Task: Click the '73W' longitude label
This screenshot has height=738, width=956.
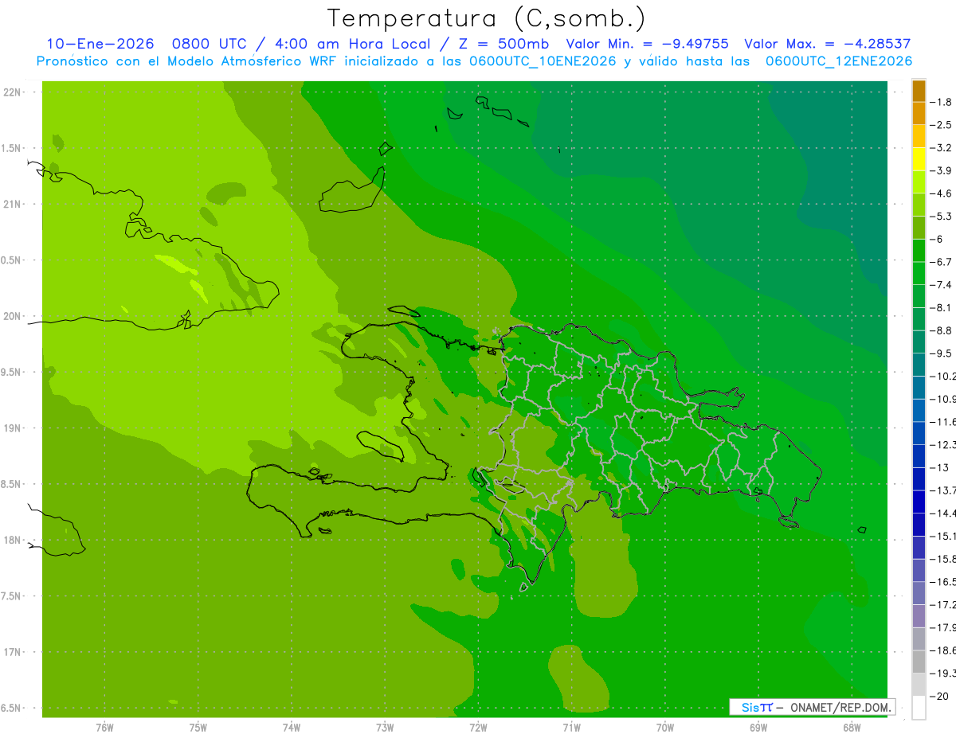Action: pos(385,727)
